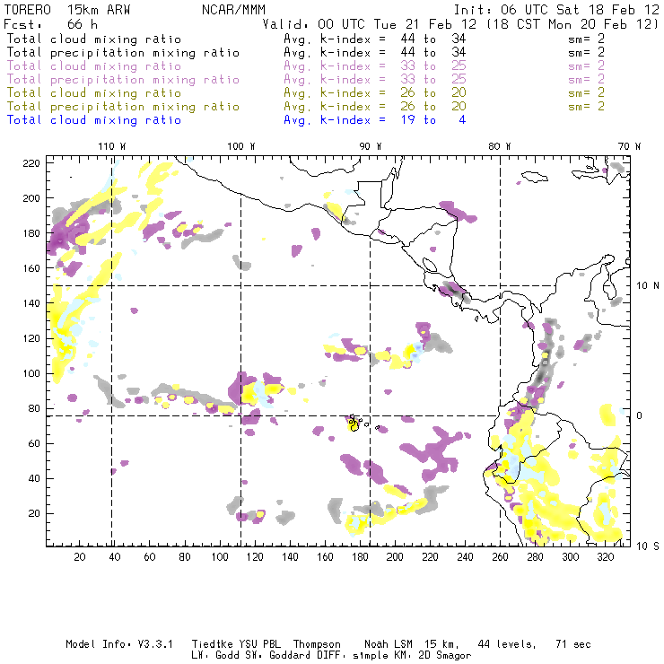Click the blue 'Avg. k-index = 19 to 4' text
664x664 pixels.
point(375,120)
